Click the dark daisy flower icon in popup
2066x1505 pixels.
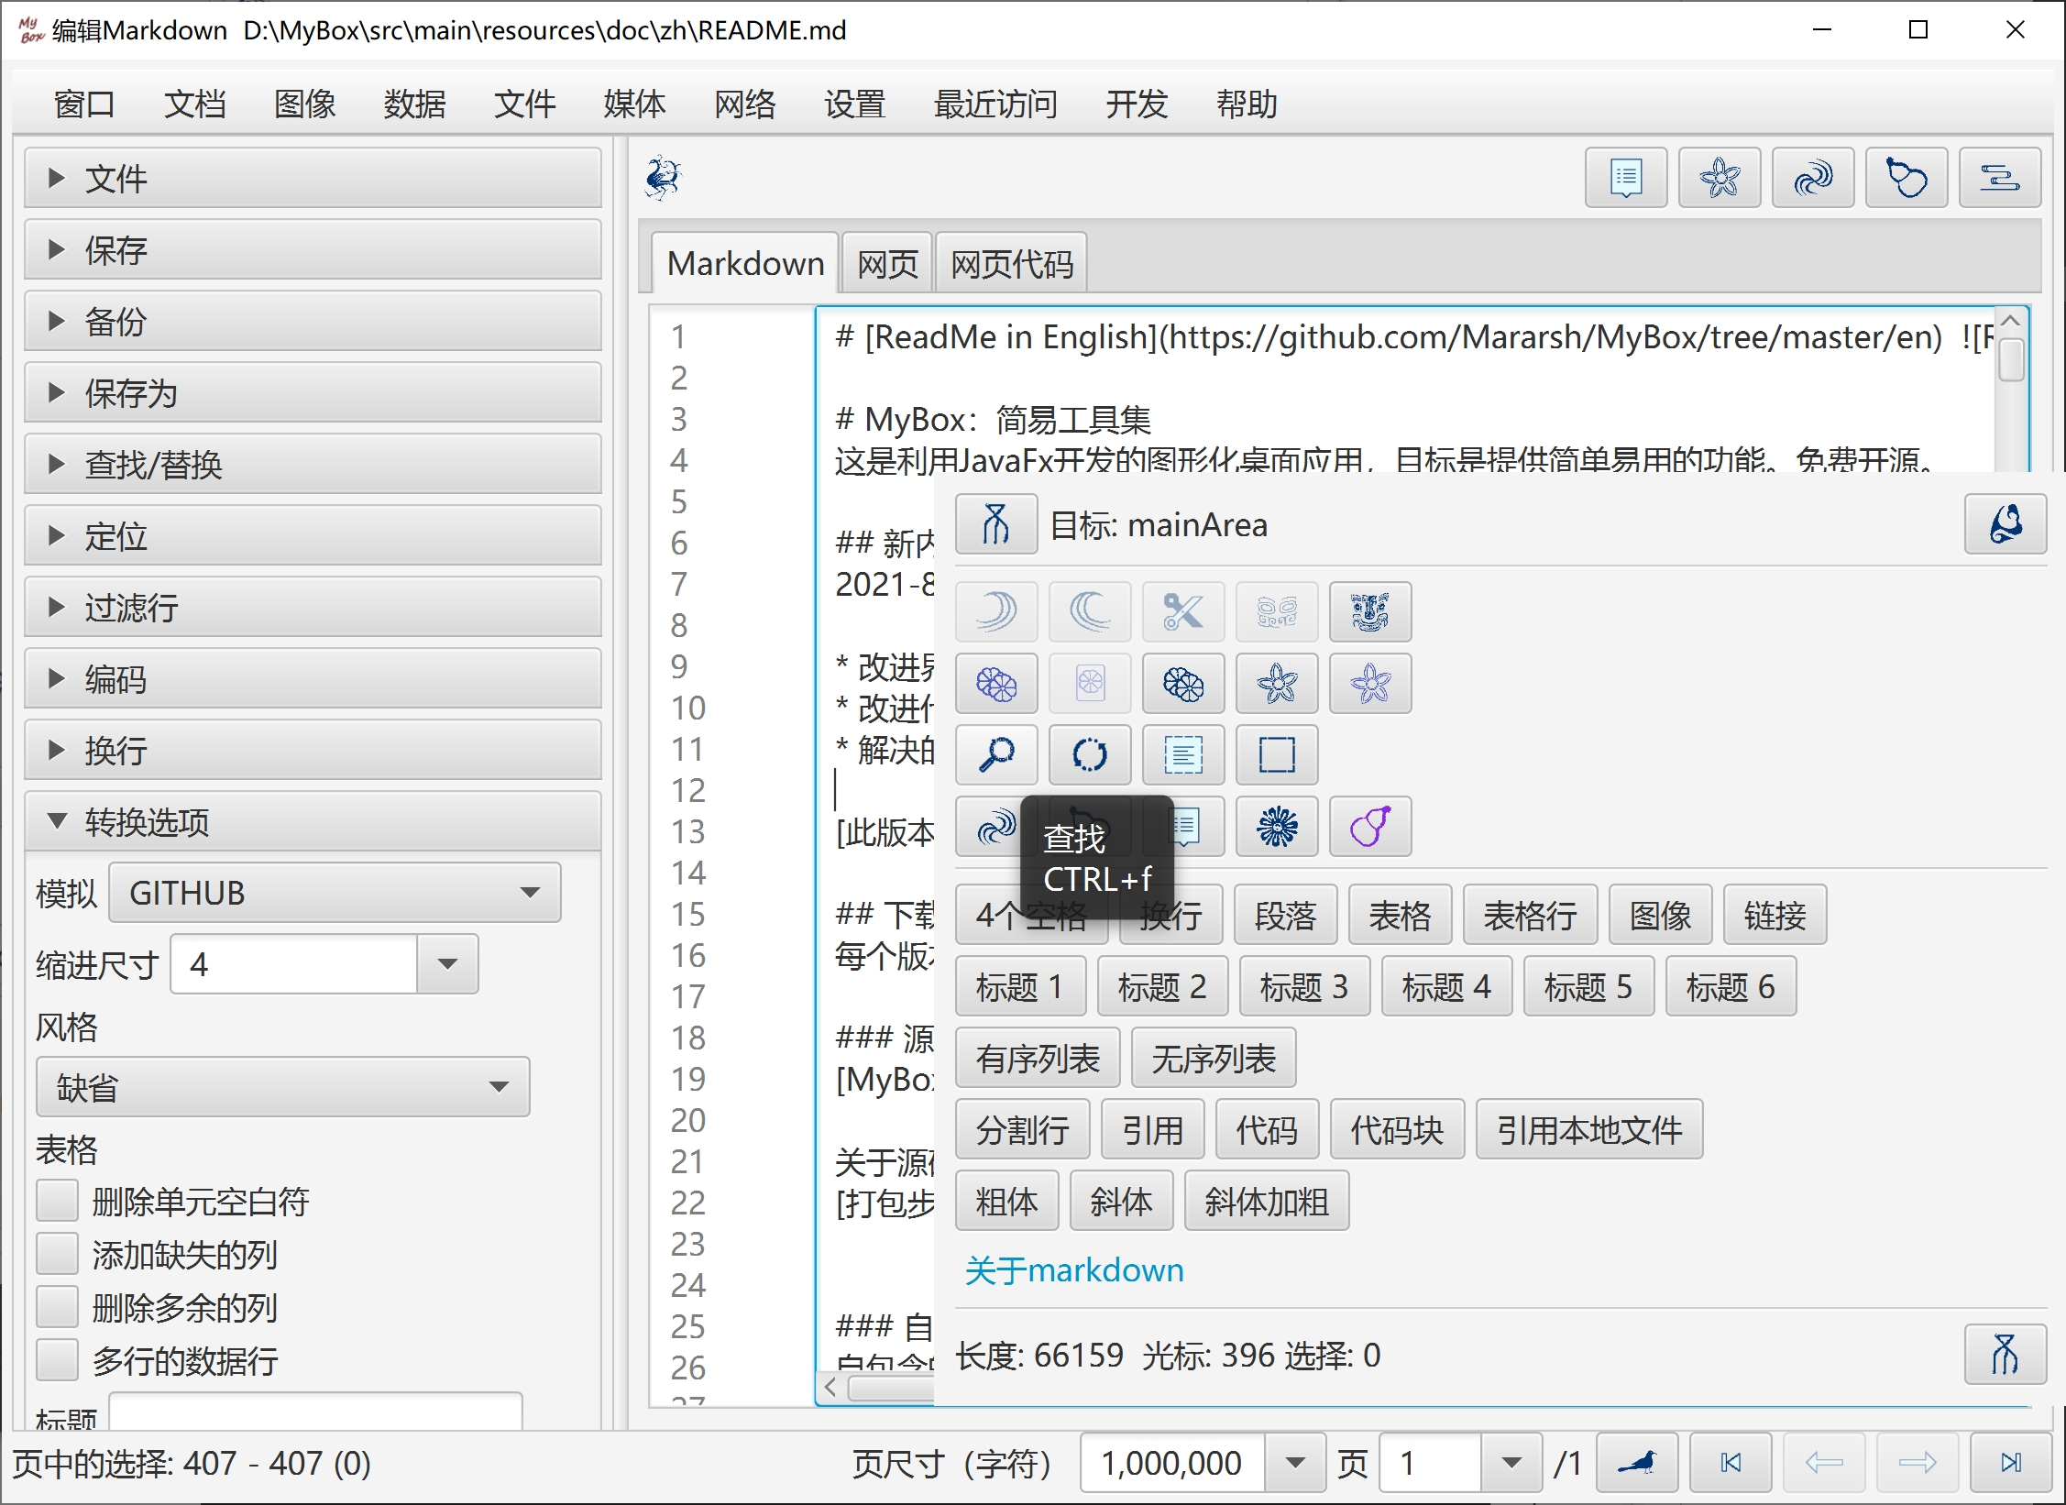pyautogui.click(x=1277, y=826)
